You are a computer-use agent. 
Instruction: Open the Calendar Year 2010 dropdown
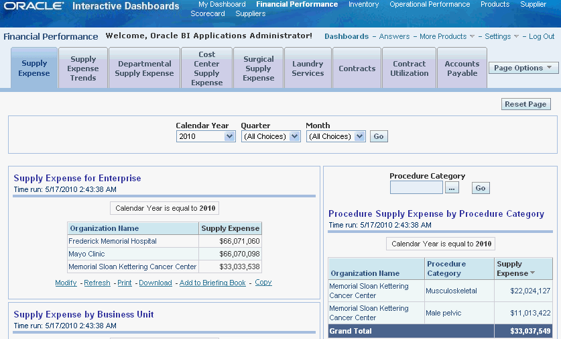pyautogui.click(x=206, y=136)
